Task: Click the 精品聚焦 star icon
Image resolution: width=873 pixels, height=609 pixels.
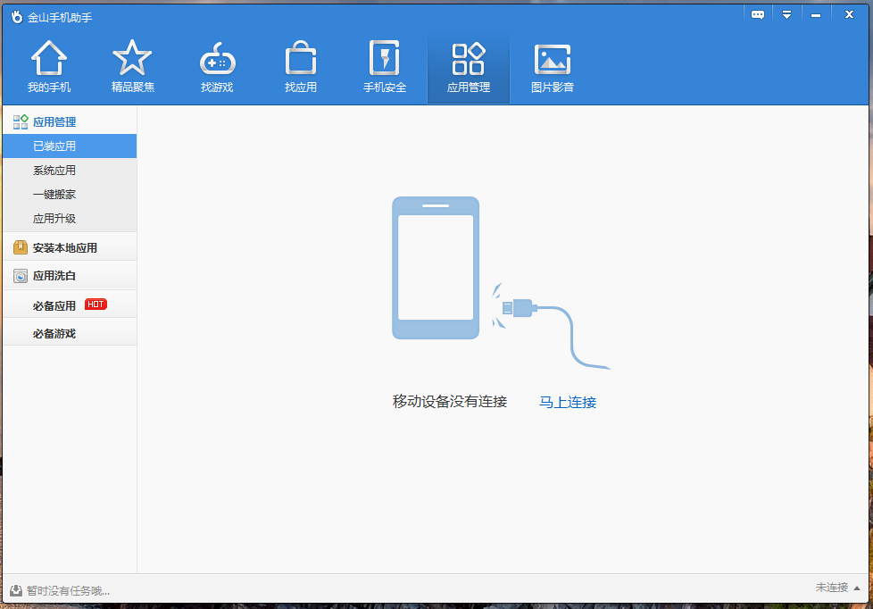Action: click(132, 59)
